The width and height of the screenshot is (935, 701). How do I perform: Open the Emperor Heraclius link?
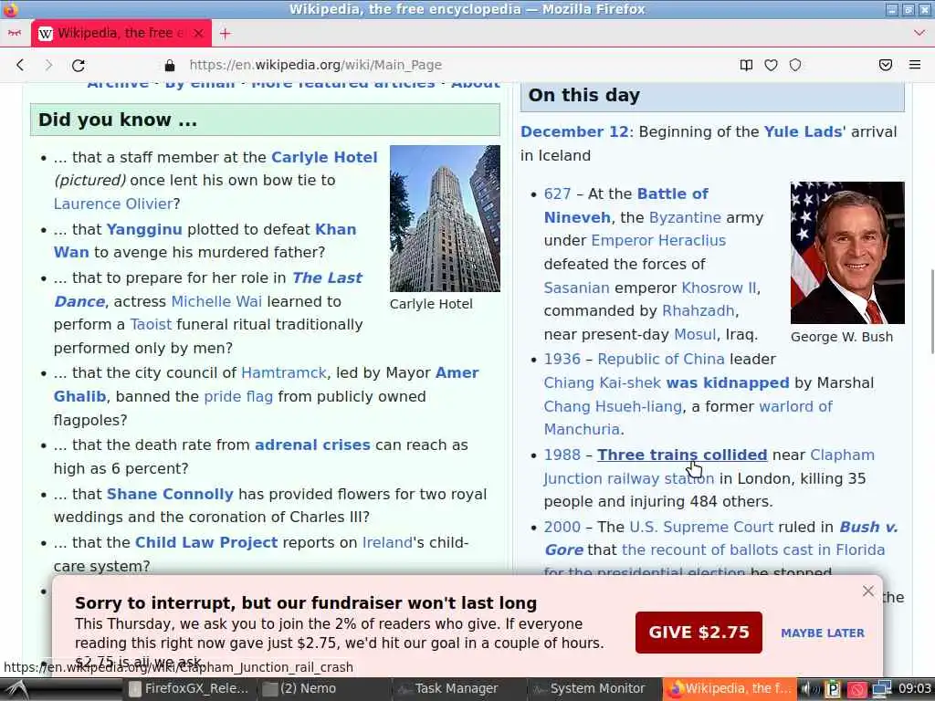[658, 241]
